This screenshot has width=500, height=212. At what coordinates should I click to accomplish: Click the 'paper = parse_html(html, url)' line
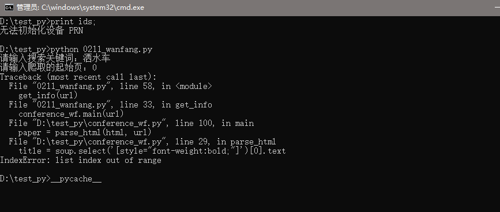85,132
